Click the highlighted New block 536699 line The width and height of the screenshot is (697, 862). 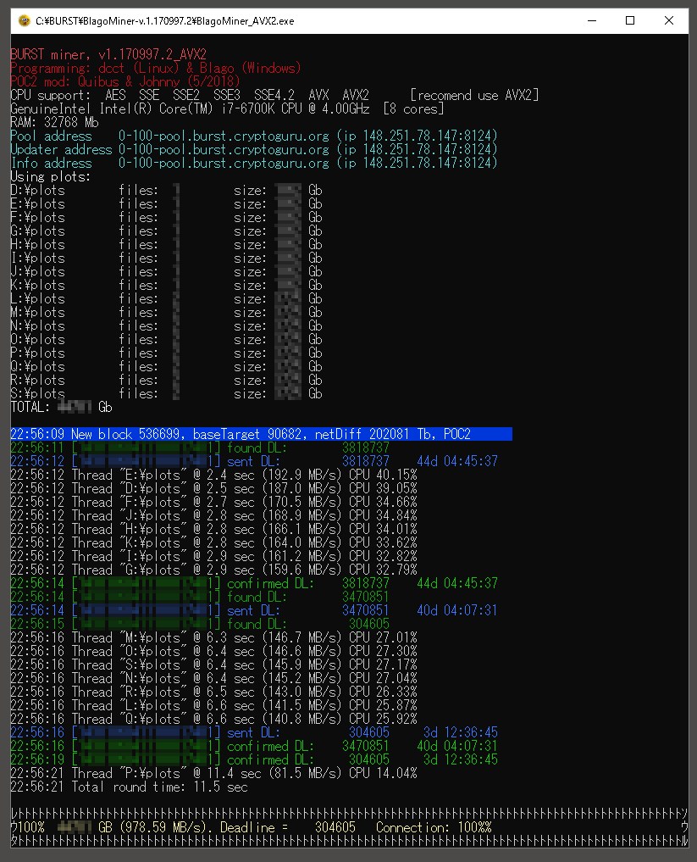[261, 434]
